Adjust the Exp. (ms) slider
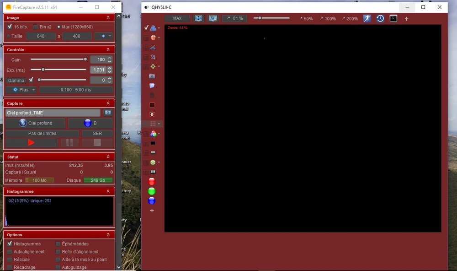This screenshot has height=271, width=457. 58,70
